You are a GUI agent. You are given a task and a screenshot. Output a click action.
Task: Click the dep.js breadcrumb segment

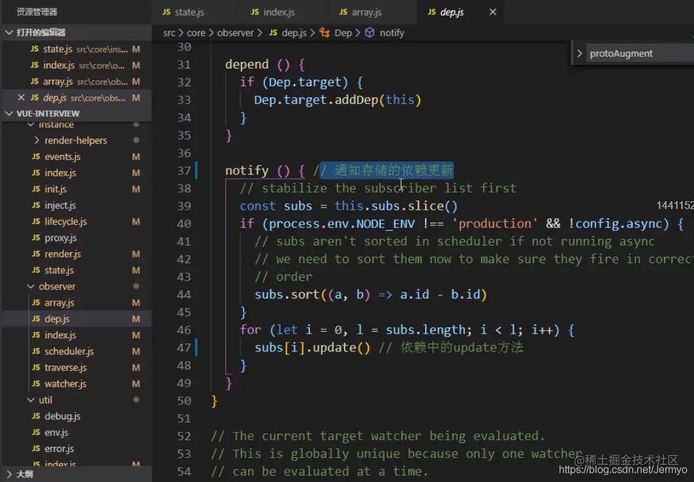click(294, 33)
